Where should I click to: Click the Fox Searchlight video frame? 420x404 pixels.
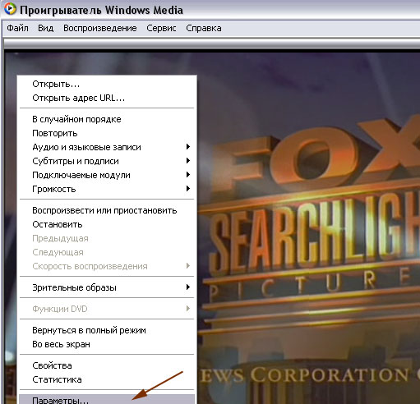click(308, 227)
